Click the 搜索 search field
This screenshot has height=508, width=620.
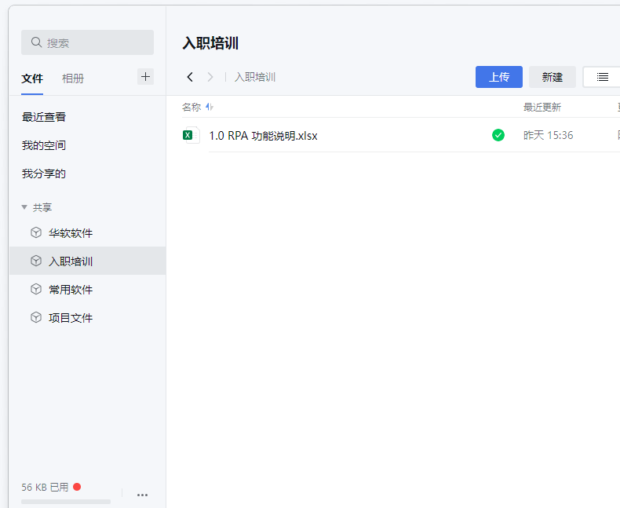coord(87,42)
